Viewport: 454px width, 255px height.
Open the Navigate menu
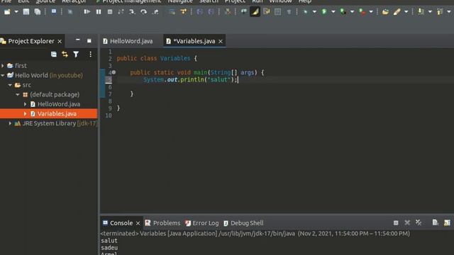[x=180, y=1]
